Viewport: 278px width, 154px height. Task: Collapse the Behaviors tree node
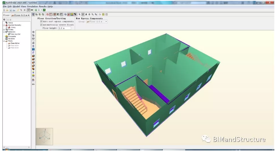coord(4,32)
